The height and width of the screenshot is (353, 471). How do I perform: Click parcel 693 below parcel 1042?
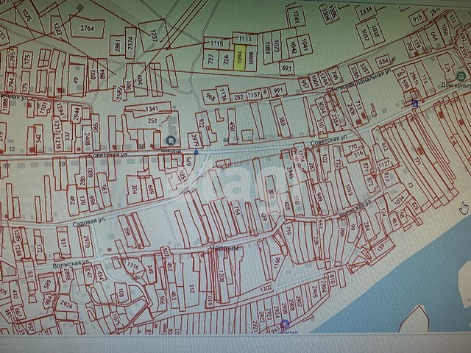(x=287, y=68)
